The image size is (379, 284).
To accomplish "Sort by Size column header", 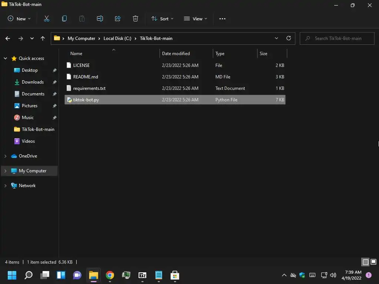I will [272, 54].
